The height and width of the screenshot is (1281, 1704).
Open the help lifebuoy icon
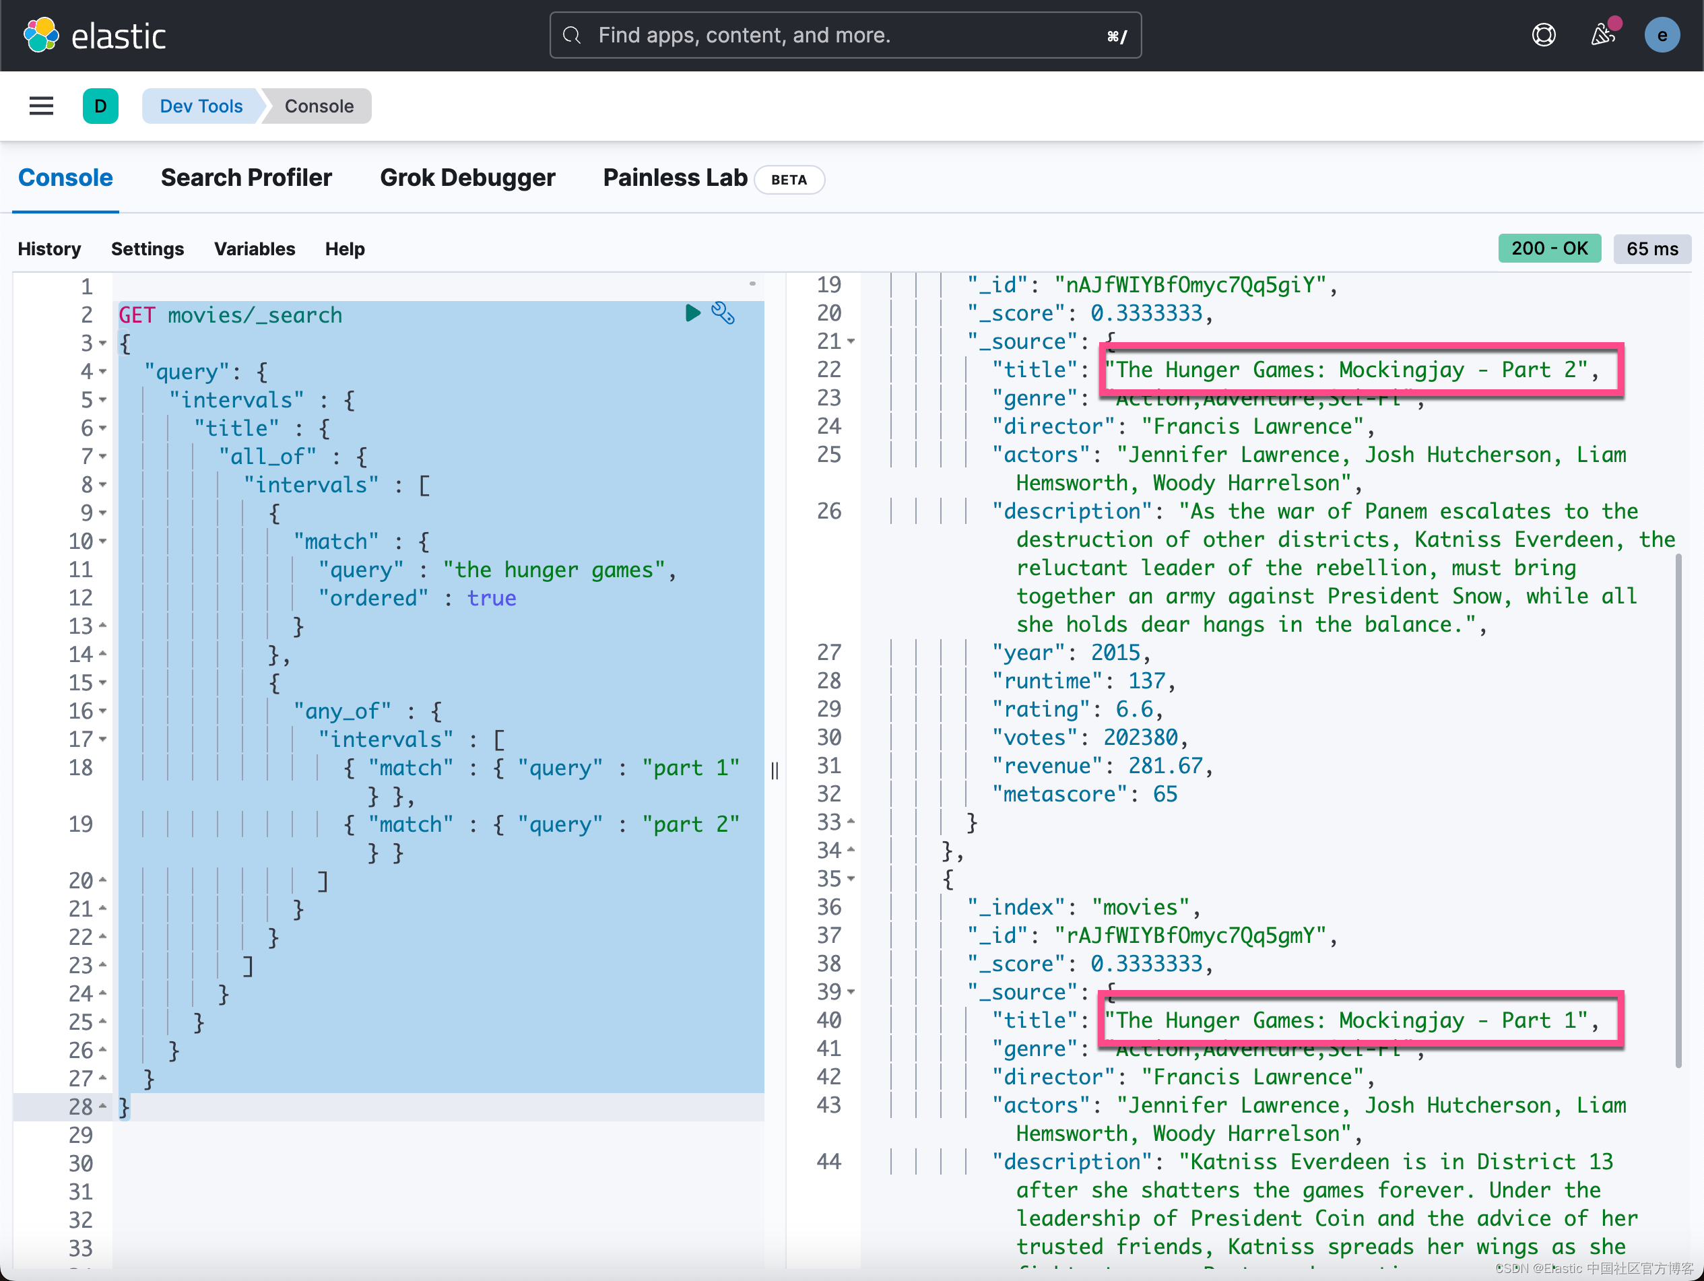(1543, 36)
